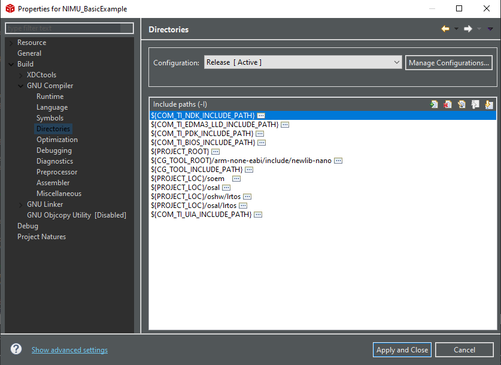Image resolution: width=501 pixels, height=365 pixels.
Task: Select Language settings page
Action: tap(52, 107)
